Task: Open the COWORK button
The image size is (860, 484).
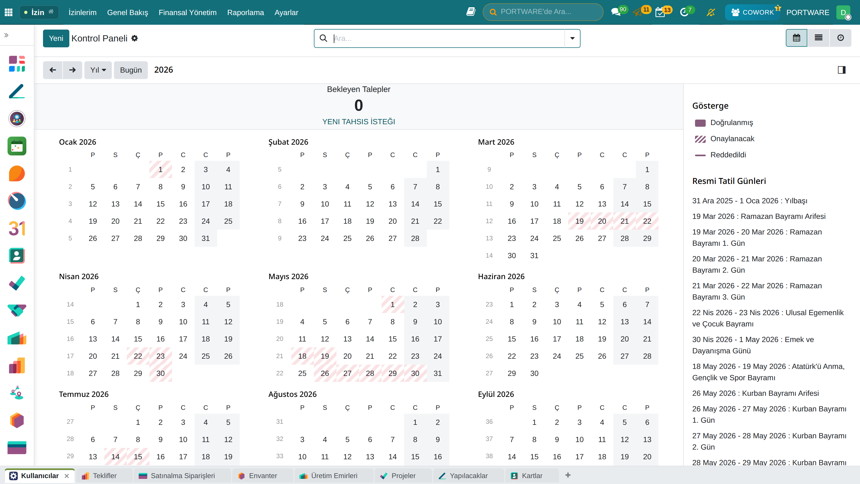Action: click(752, 12)
